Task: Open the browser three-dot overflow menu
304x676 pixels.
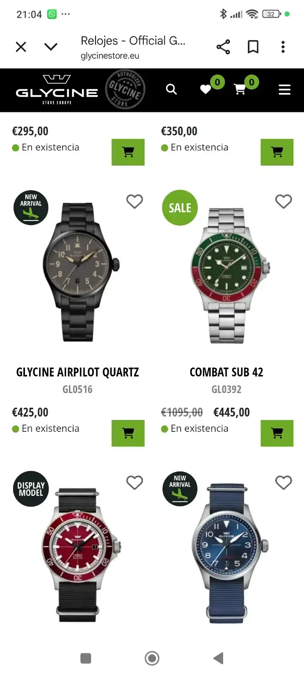Action: [x=283, y=47]
